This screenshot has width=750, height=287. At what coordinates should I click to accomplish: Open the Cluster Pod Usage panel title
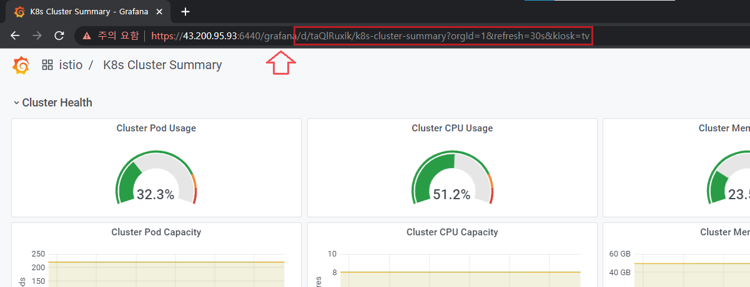pyautogui.click(x=156, y=128)
